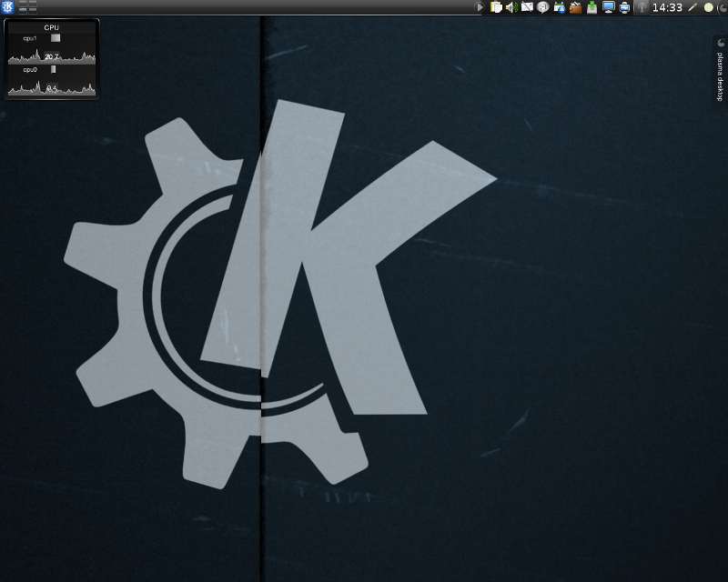Viewport: 728px width, 582px height.
Task: Open the chat bubble messenger tray icon
Action: 542,7
